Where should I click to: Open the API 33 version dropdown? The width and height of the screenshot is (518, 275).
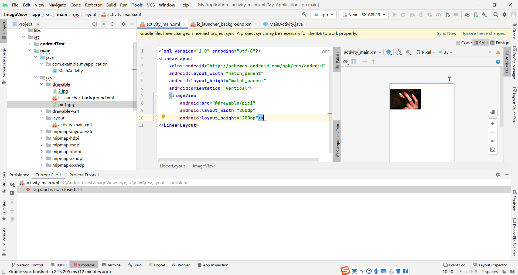click(x=445, y=52)
